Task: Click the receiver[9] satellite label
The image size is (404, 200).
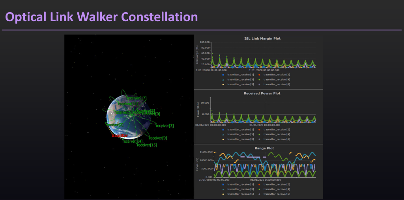Action: [x=158, y=138]
